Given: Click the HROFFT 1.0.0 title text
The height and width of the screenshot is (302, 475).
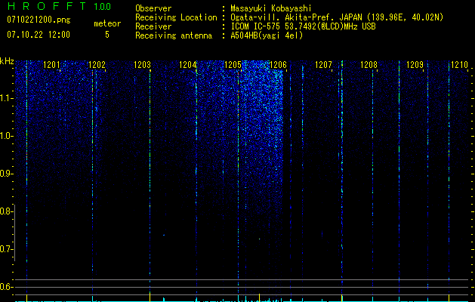Looking at the screenshot, I should (x=59, y=6).
